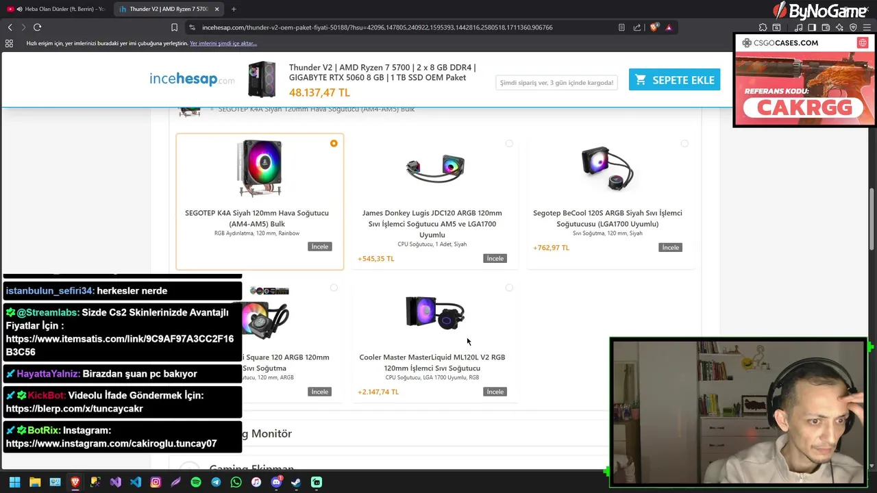Click the Brave Rewards triangle icon
Screen dimensions: 877x493
(669, 27)
